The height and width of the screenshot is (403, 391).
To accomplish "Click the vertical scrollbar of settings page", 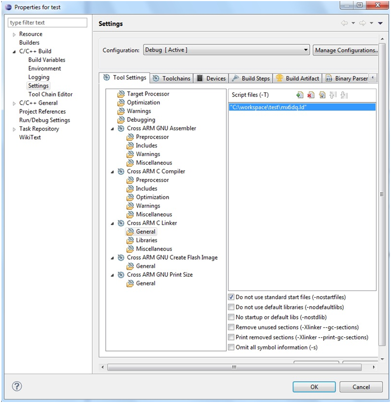I will coord(382,194).
